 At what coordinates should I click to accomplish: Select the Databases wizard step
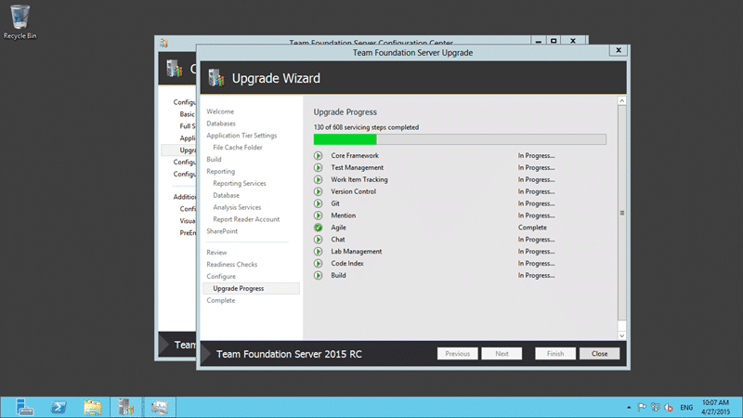click(221, 124)
